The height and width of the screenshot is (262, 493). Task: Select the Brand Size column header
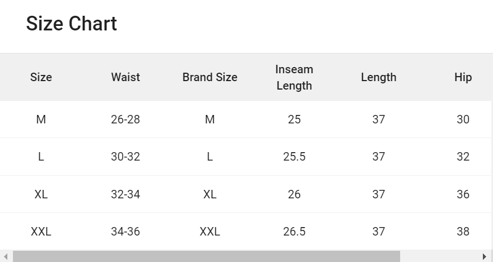coord(210,77)
